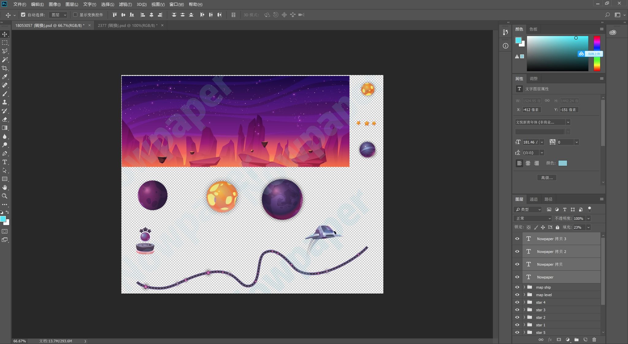Click center text alignment icon in properties
628x344 pixels.
528,163
